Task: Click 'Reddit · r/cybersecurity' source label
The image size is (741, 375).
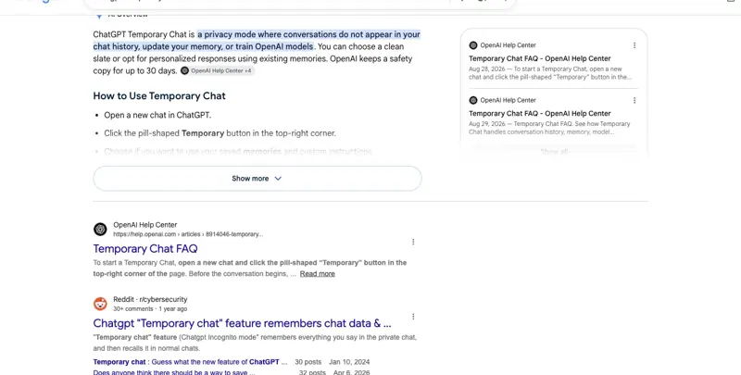Action: (x=150, y=299)
